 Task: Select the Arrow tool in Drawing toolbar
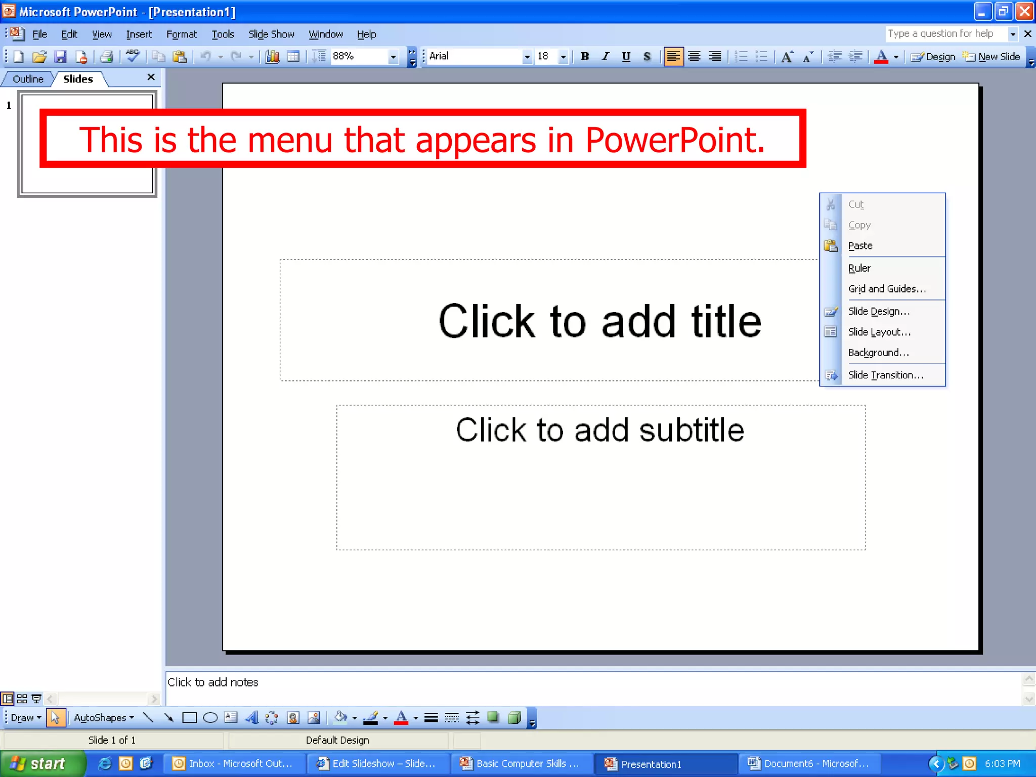click(x=168, y=717)
